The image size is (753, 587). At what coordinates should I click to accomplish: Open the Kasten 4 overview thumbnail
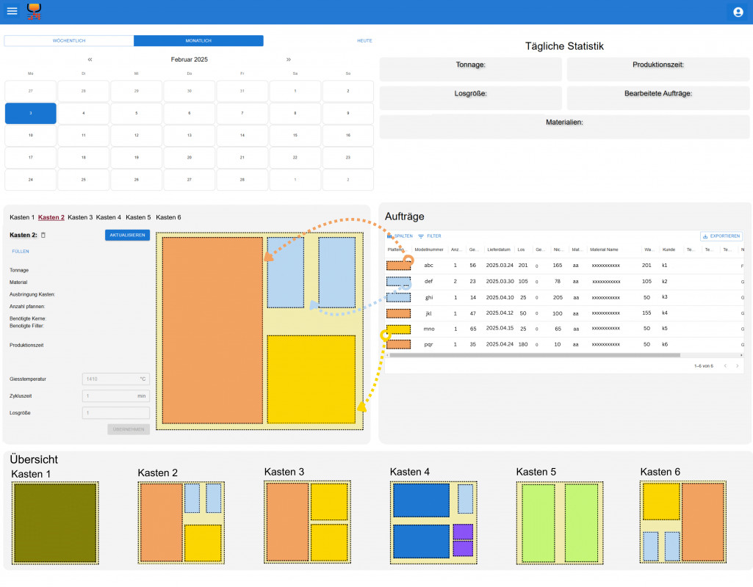pyautogui.click(x=433, y=522)
